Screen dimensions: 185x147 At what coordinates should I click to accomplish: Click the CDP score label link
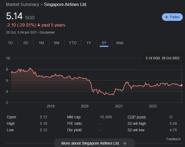[137, 117]
